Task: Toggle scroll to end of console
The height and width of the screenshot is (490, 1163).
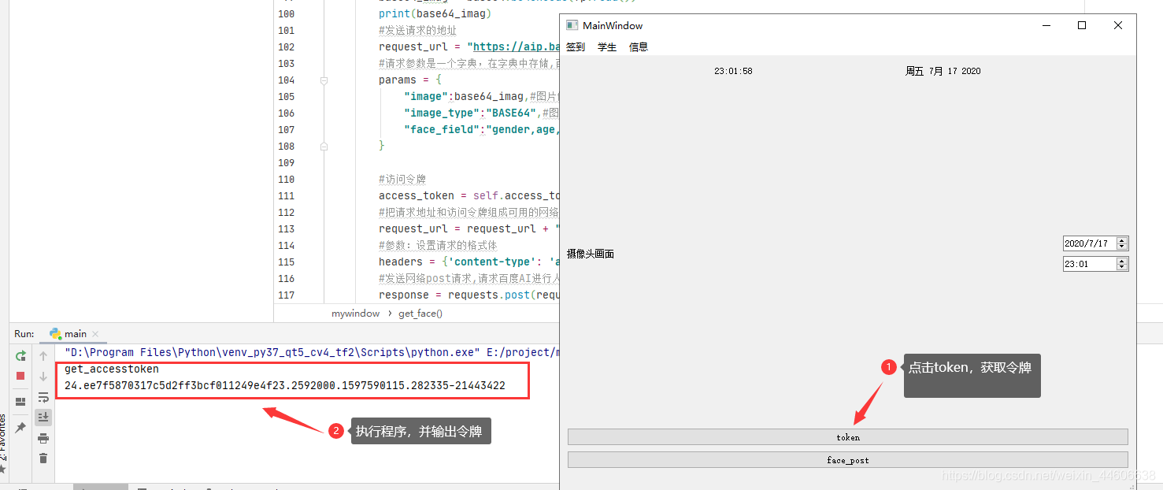Action: coord(43,417)
